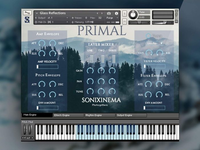
Task: Open the Purge dropdown menu
Action: pos(112,18)
